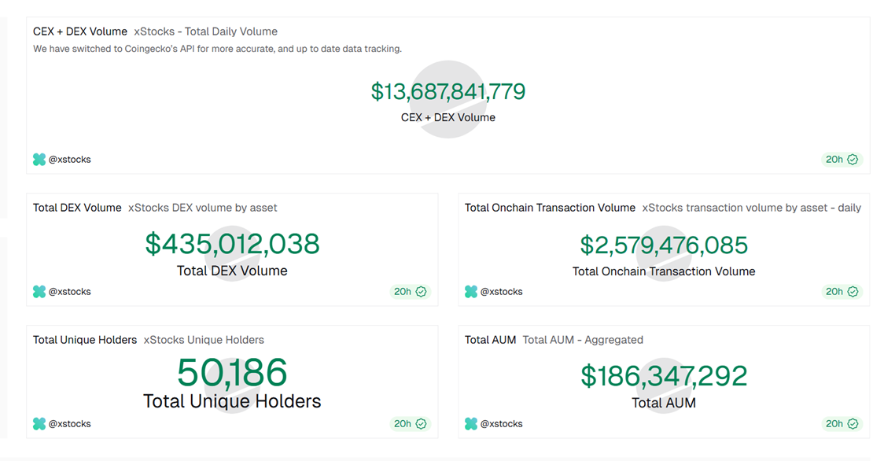The height and width of the screenshot is (461, 884).
Task: Click the Total Unique Holders card title
Action: coord(85,341)
